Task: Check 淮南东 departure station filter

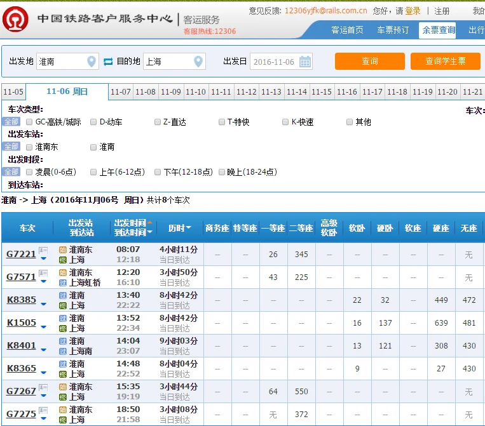Action: click(x=29, y=147)
